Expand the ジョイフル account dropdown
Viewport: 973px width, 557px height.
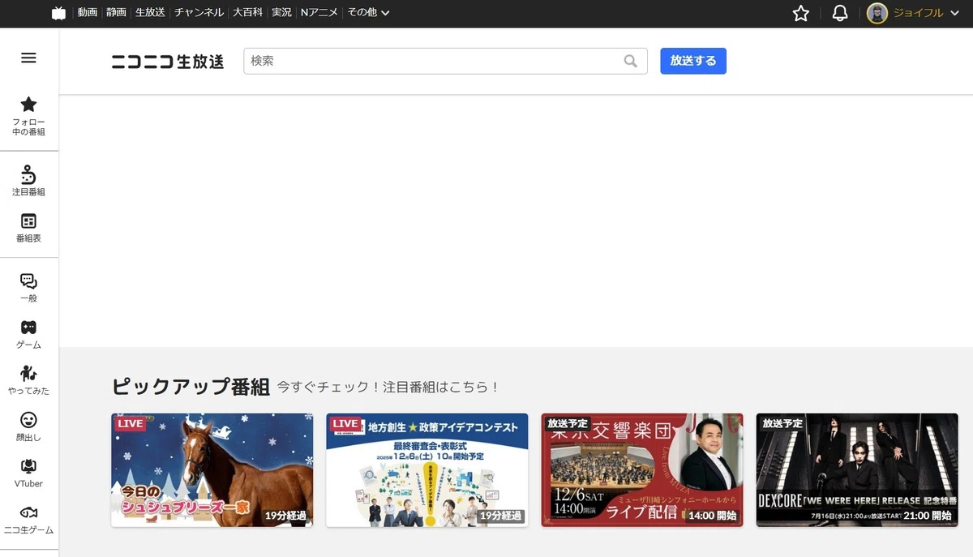click(x=928, y=13)
